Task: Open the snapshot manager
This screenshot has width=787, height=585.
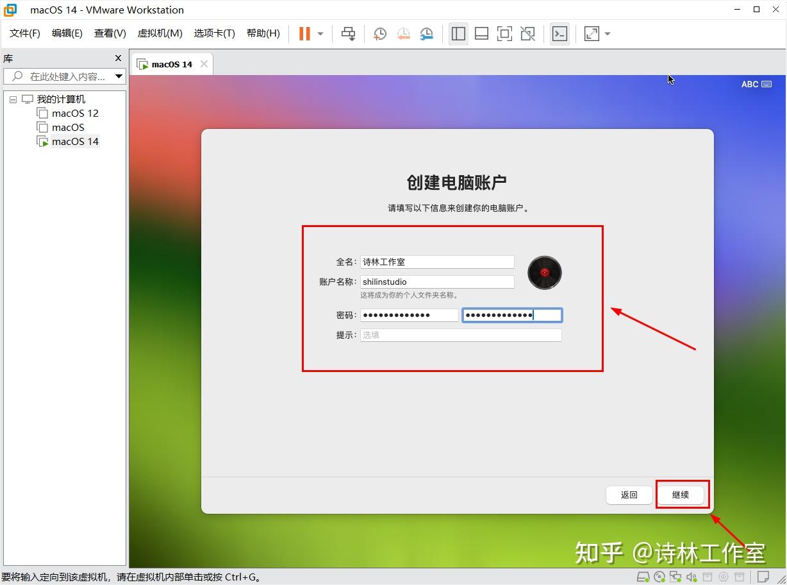Action: coord(426,33)
